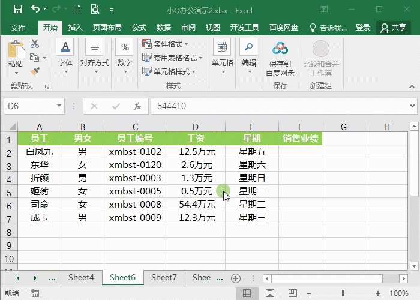Switch to Page Layout view icon

[270, 293]
